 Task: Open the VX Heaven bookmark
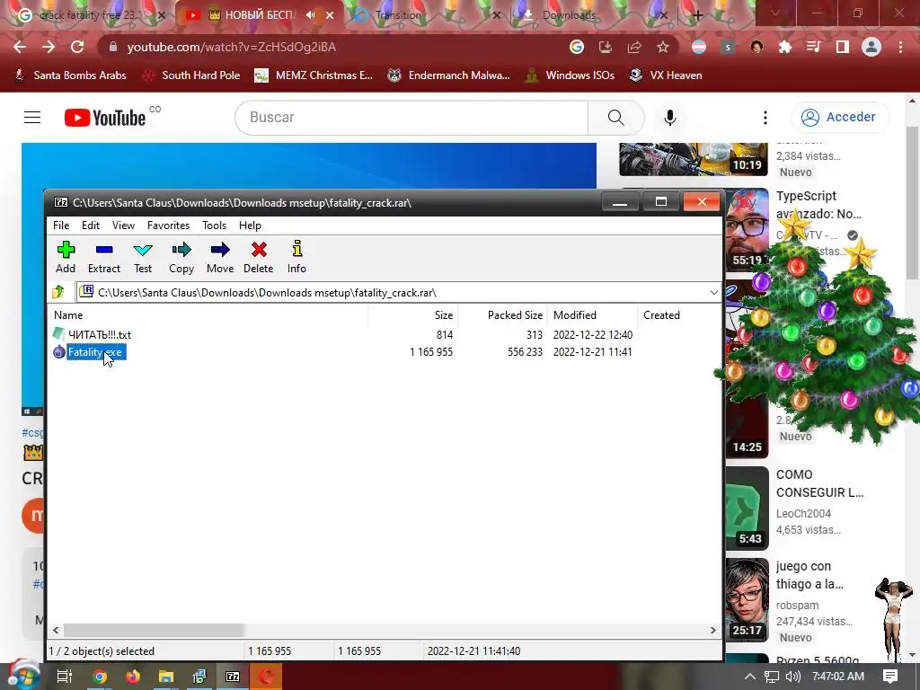[x=666, y=75]
